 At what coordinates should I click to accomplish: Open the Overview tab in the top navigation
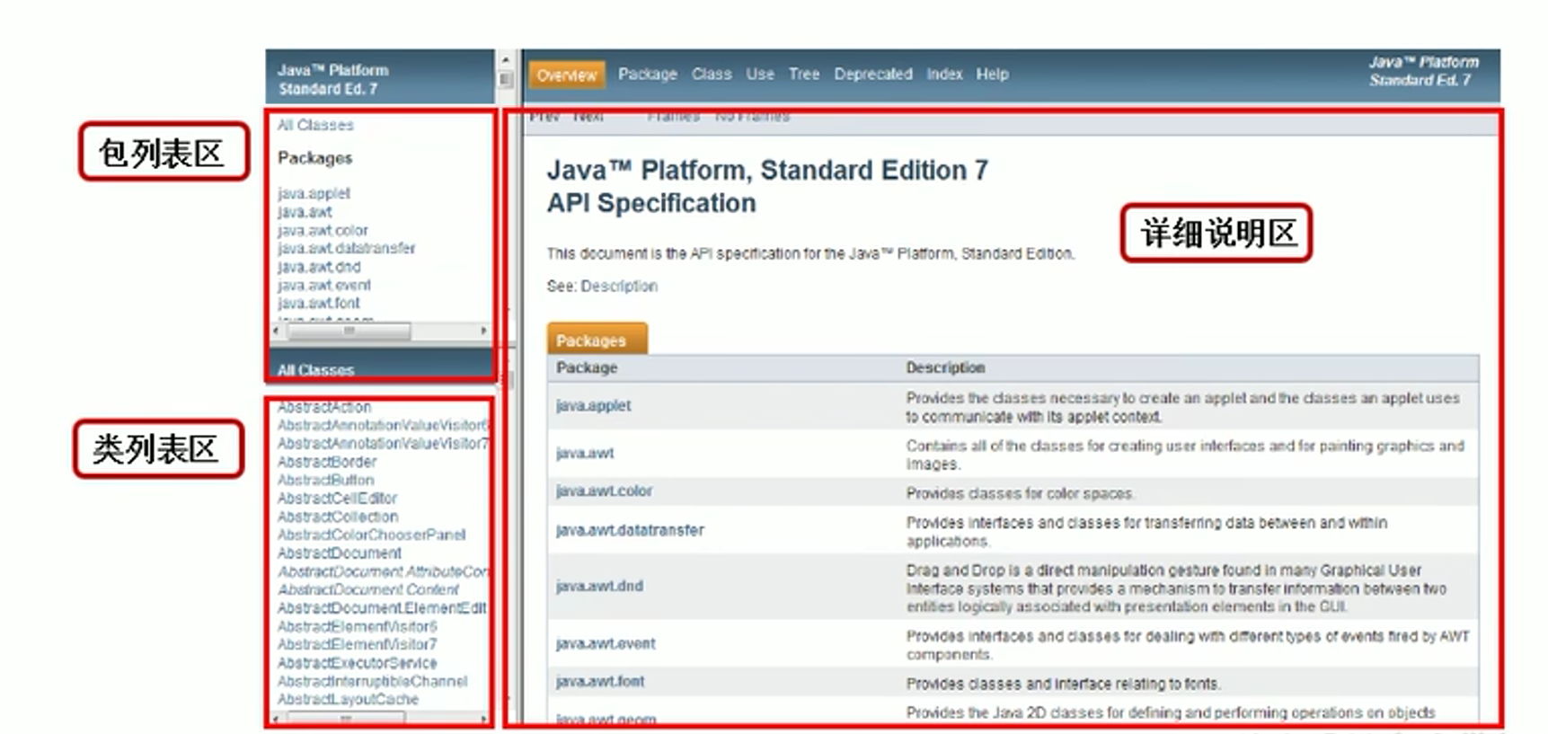click(x=567, y=75)
